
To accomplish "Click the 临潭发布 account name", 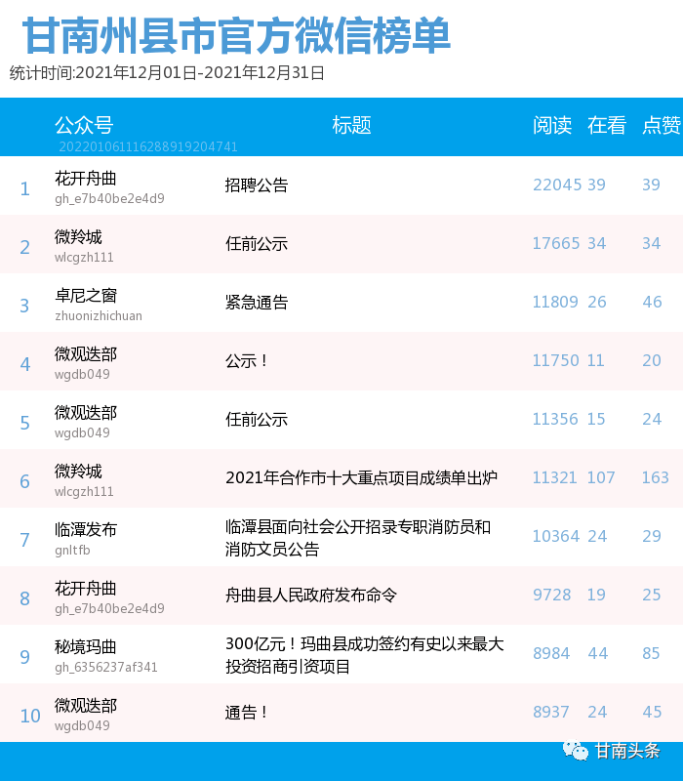I will [x=86, y=529].
